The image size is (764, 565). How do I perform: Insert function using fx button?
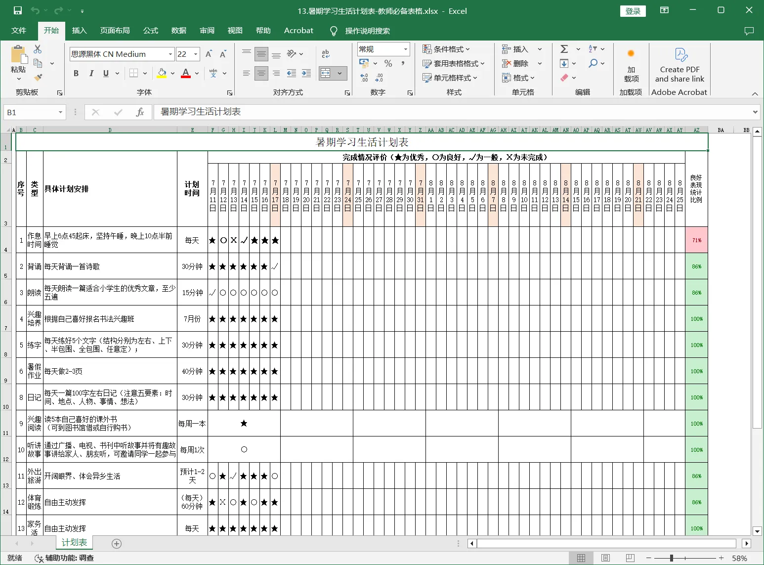[140, 112]
